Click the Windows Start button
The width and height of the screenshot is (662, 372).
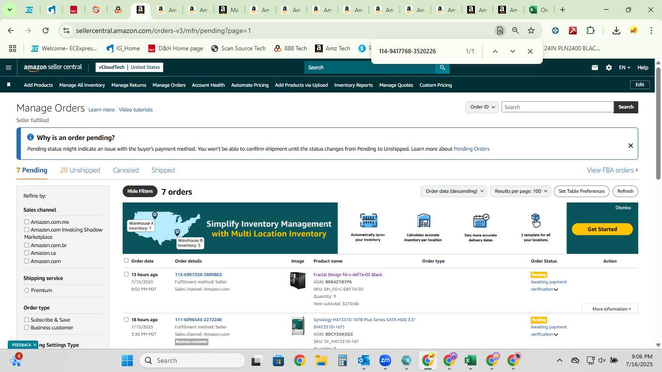[x=127, y=360]
